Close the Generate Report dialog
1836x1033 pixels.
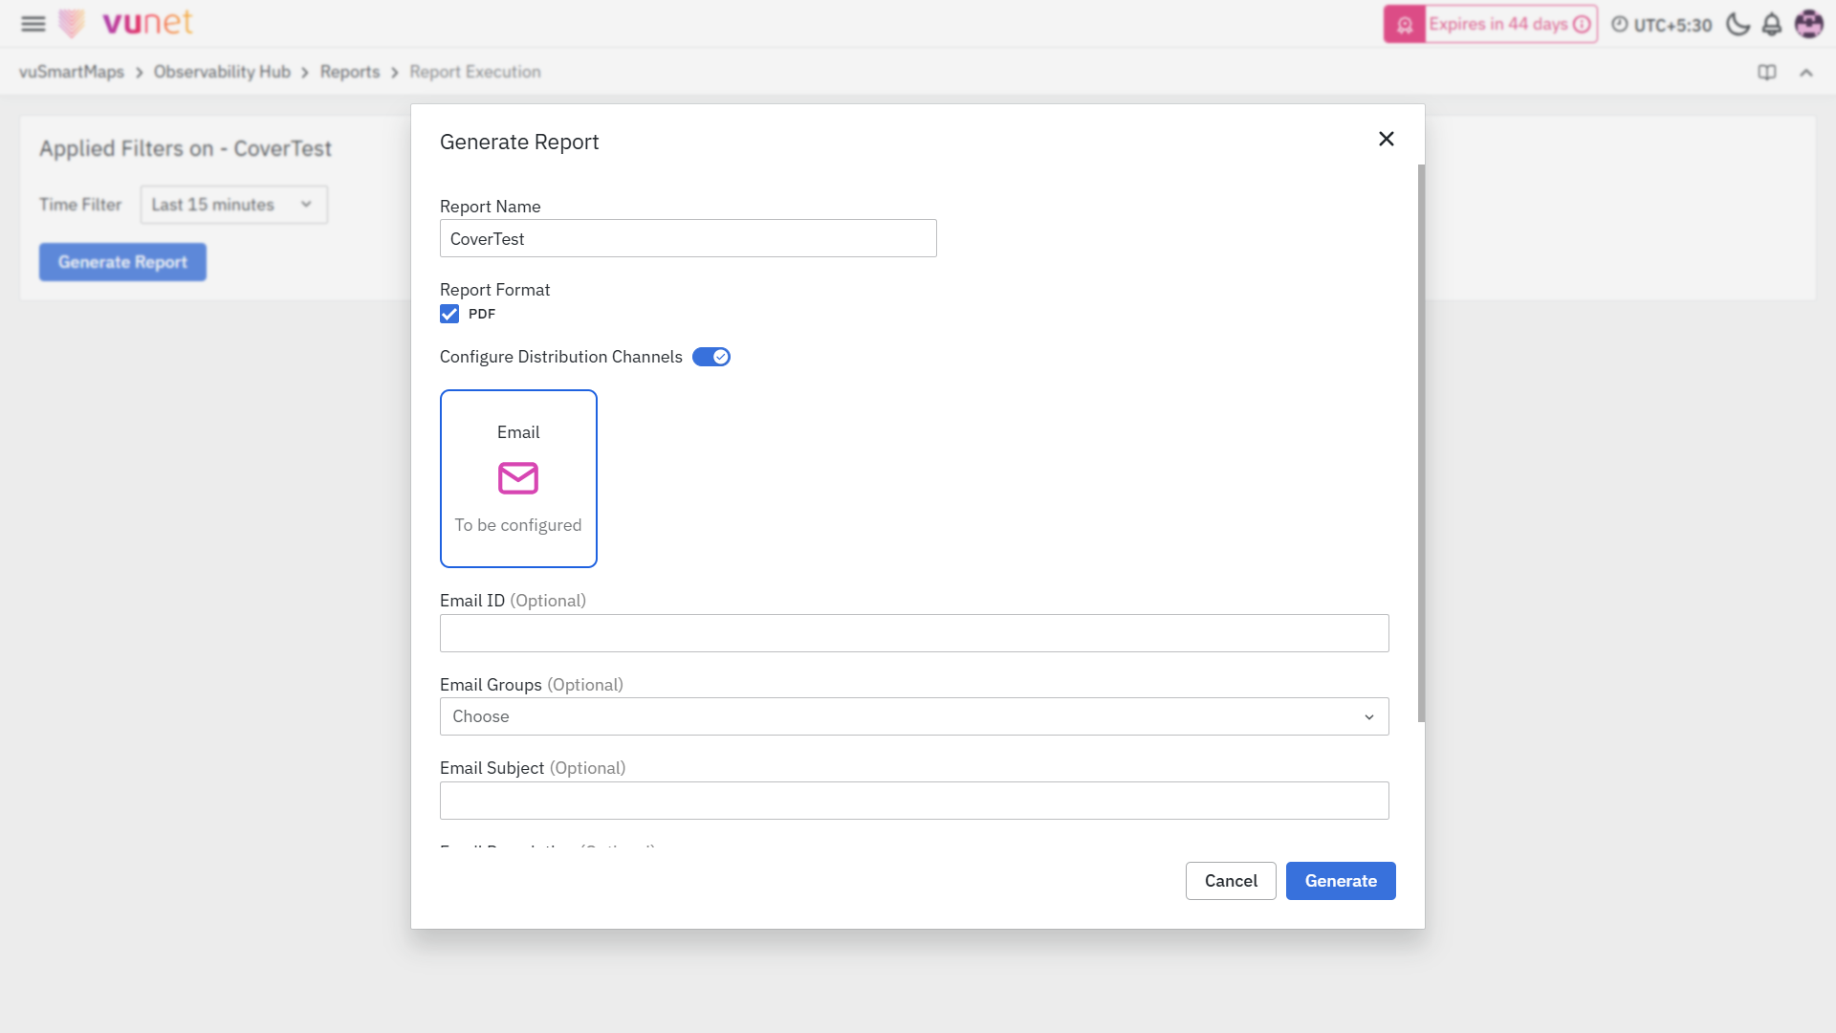(x=1386, y=140)
